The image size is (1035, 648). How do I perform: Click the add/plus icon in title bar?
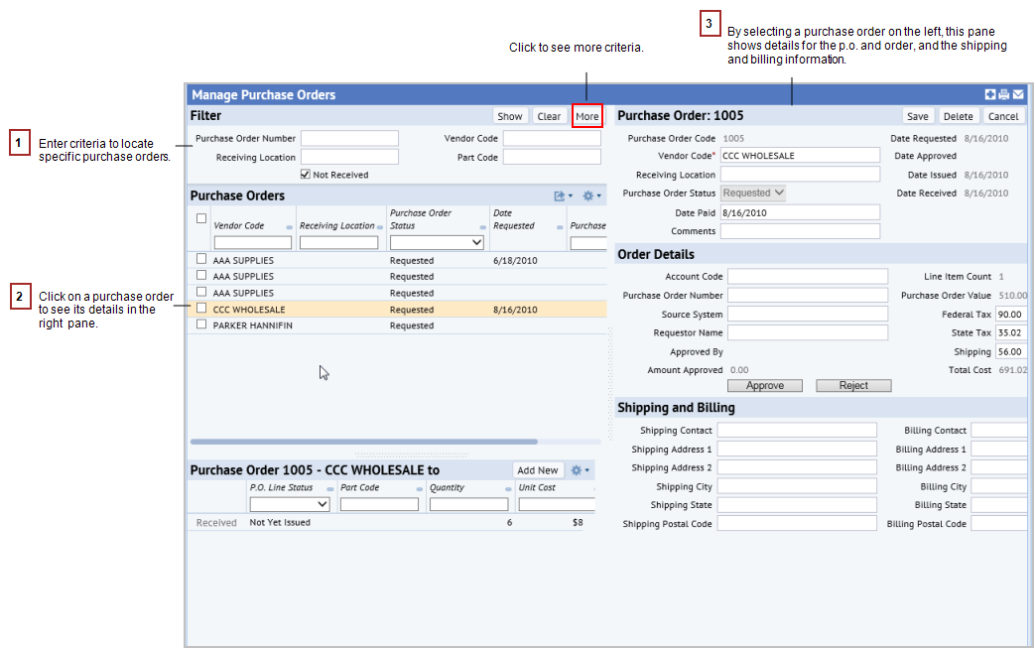[x=989, y=94]
